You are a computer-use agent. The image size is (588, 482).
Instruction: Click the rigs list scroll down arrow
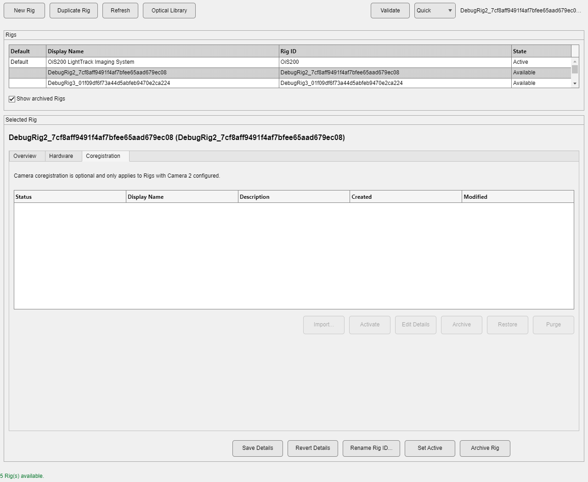click(575, 84)
